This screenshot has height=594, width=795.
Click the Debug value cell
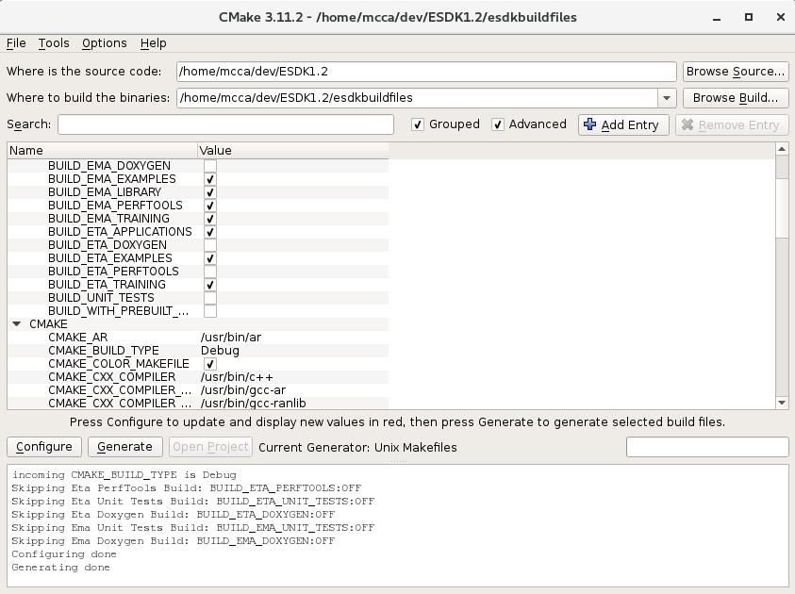[x=220, y=350]
